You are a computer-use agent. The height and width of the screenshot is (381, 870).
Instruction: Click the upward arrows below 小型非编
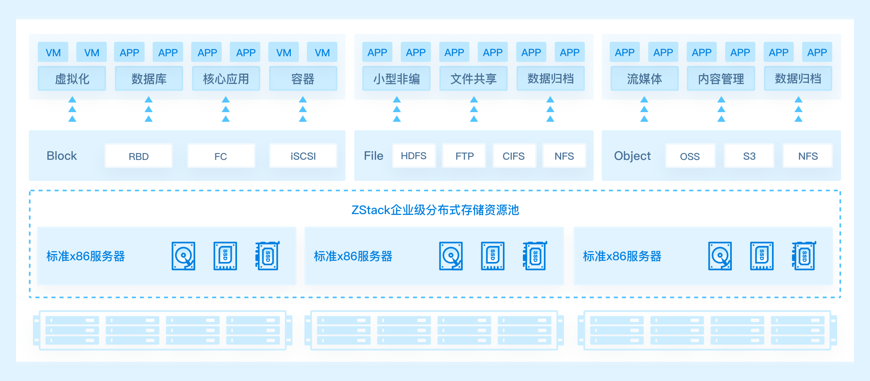point(397,109)
